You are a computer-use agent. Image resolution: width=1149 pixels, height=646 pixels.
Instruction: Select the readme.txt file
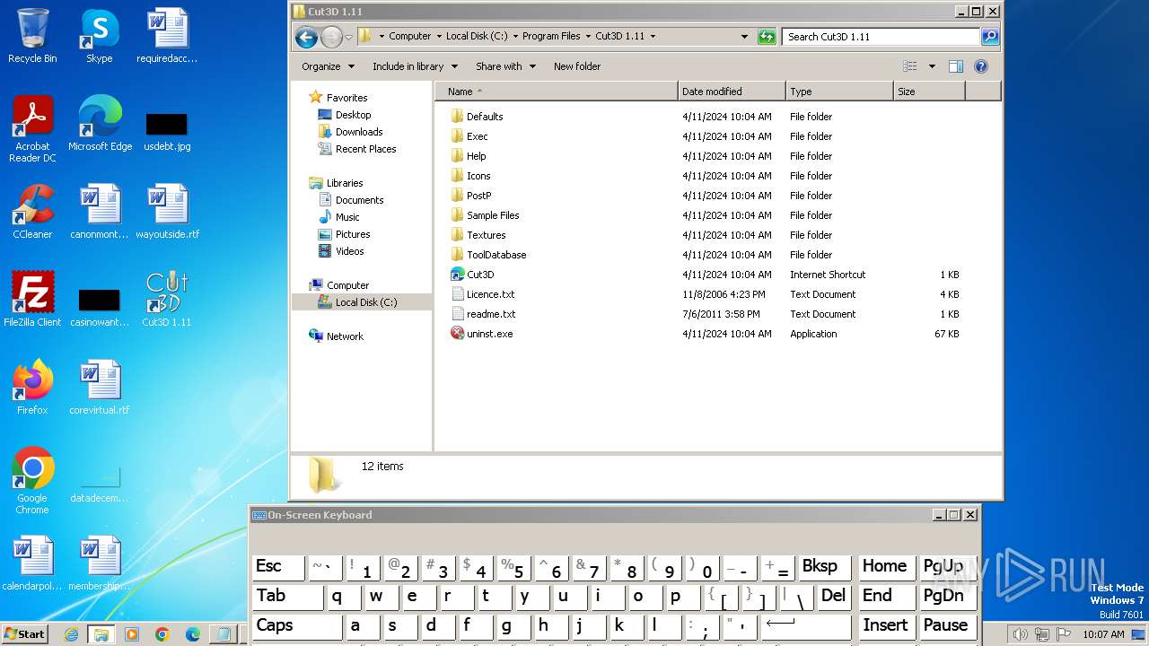(x=483, y=314)
